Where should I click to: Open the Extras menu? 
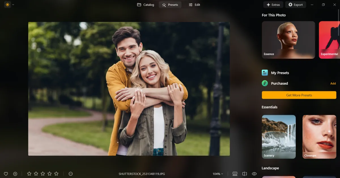tap(273, 5)
